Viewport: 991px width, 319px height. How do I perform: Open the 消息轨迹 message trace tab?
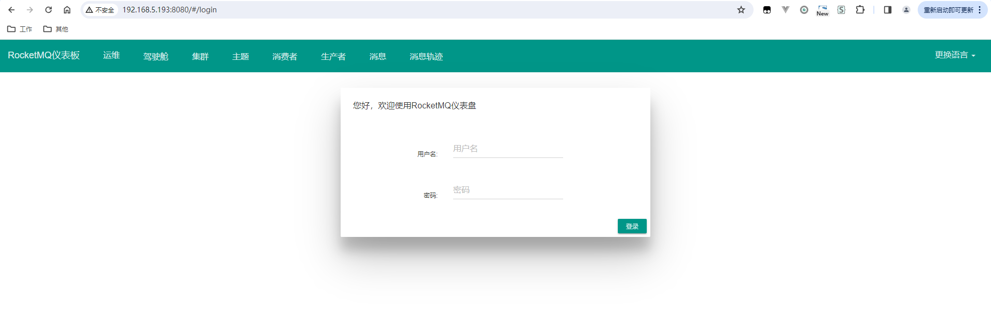tap(426, 56)
